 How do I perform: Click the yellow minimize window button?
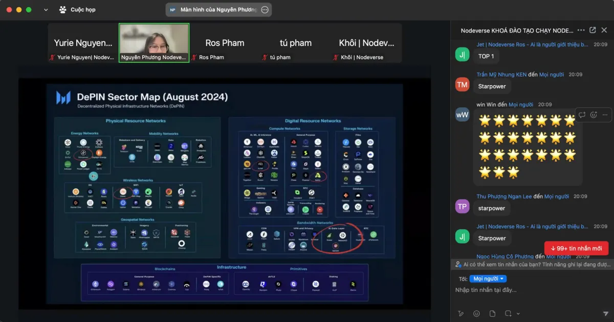pyautogui.click(x=19, y=10)
